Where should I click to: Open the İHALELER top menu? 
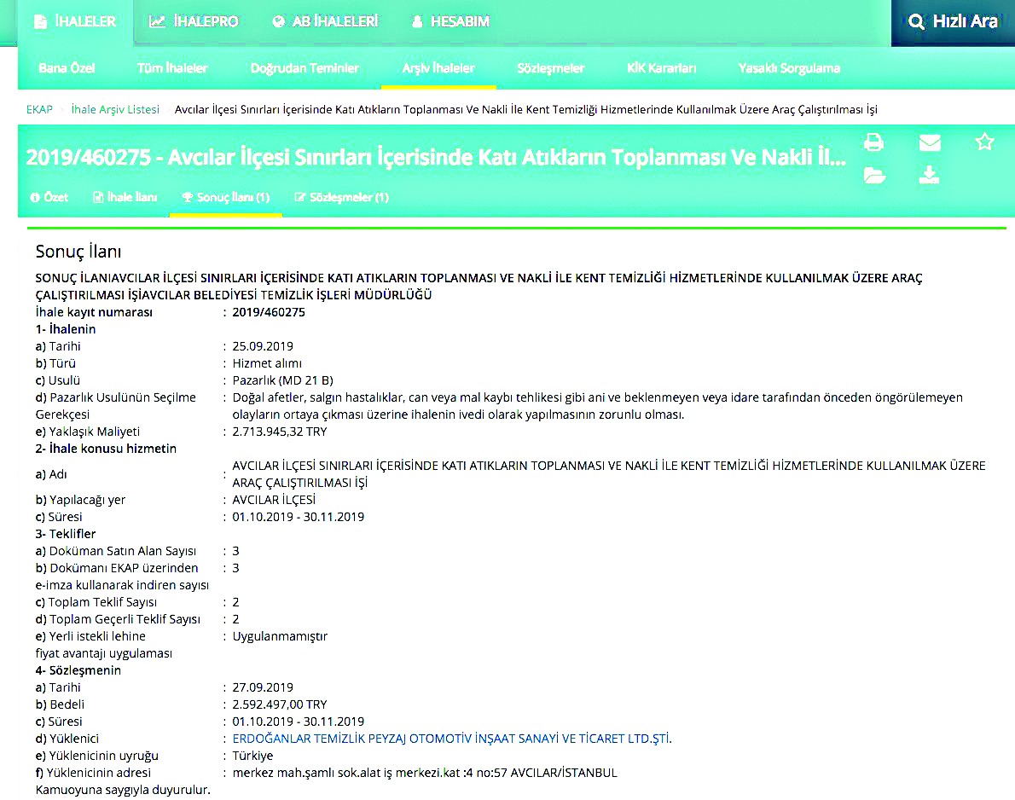(x=75, y=22)
